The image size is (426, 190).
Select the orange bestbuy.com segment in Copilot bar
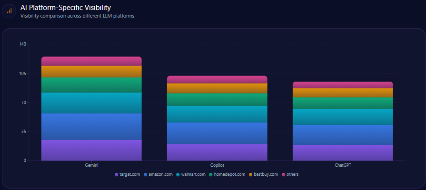pos(217,88)
